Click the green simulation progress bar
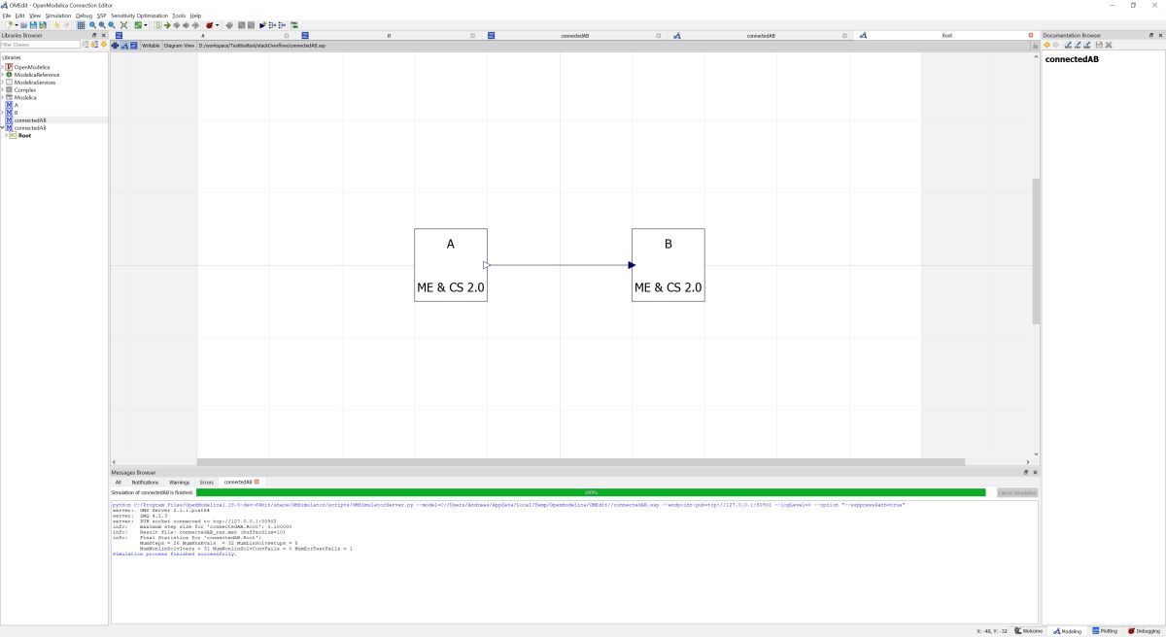Screen dimensions: 1166x637 [x=591, y=492]
